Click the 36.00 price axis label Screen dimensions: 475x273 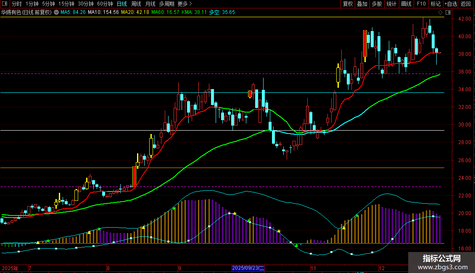click(x=464, y=72)
